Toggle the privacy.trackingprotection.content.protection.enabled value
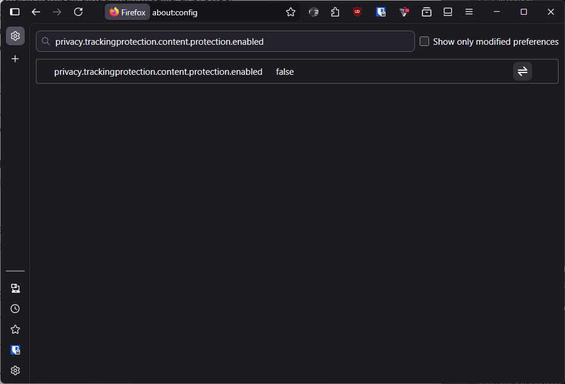The height and width of the screenshot is (384, 565). (522, 71)
